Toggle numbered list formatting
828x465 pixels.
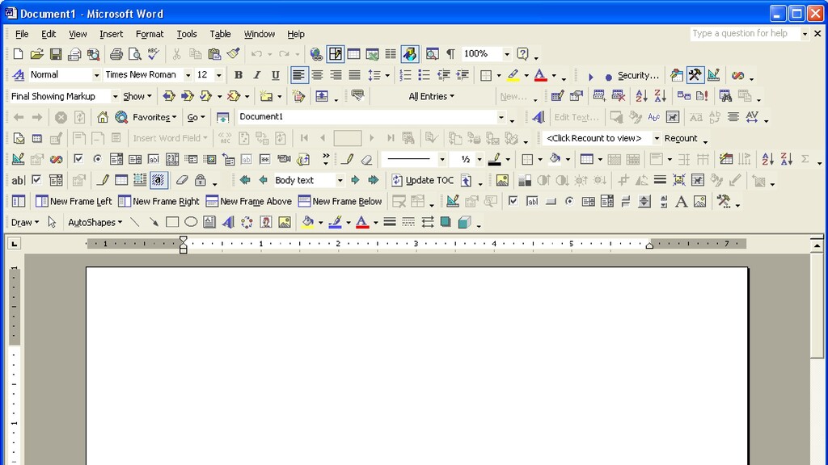[x=406, y=75]
